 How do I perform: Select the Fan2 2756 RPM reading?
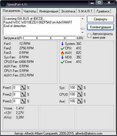[x=19, y=48]
